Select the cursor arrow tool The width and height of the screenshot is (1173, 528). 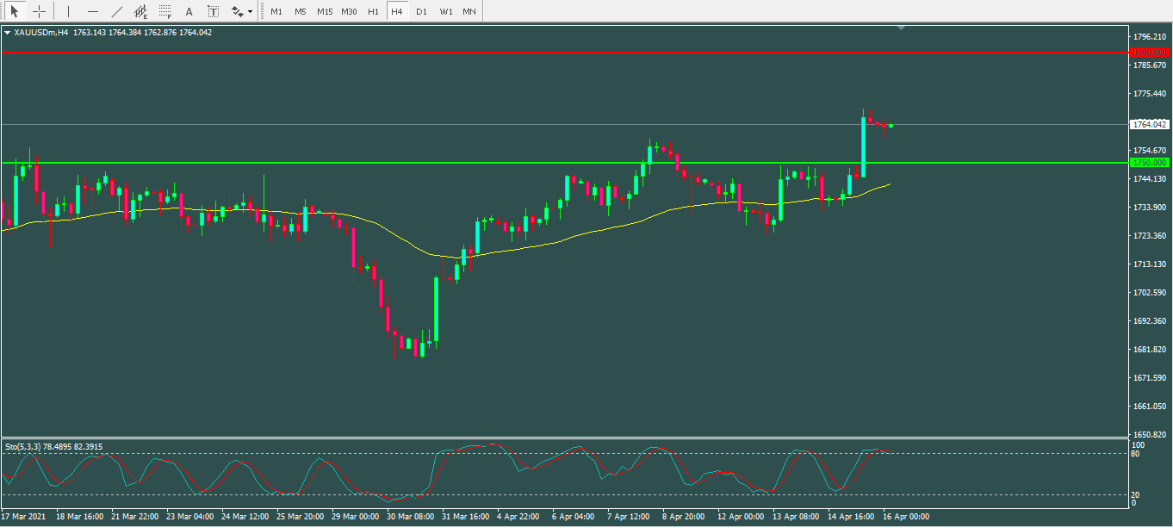(x=15, y=11)
